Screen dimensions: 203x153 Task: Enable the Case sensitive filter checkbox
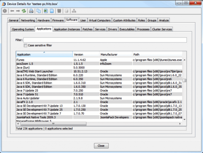tap(26, 45)
